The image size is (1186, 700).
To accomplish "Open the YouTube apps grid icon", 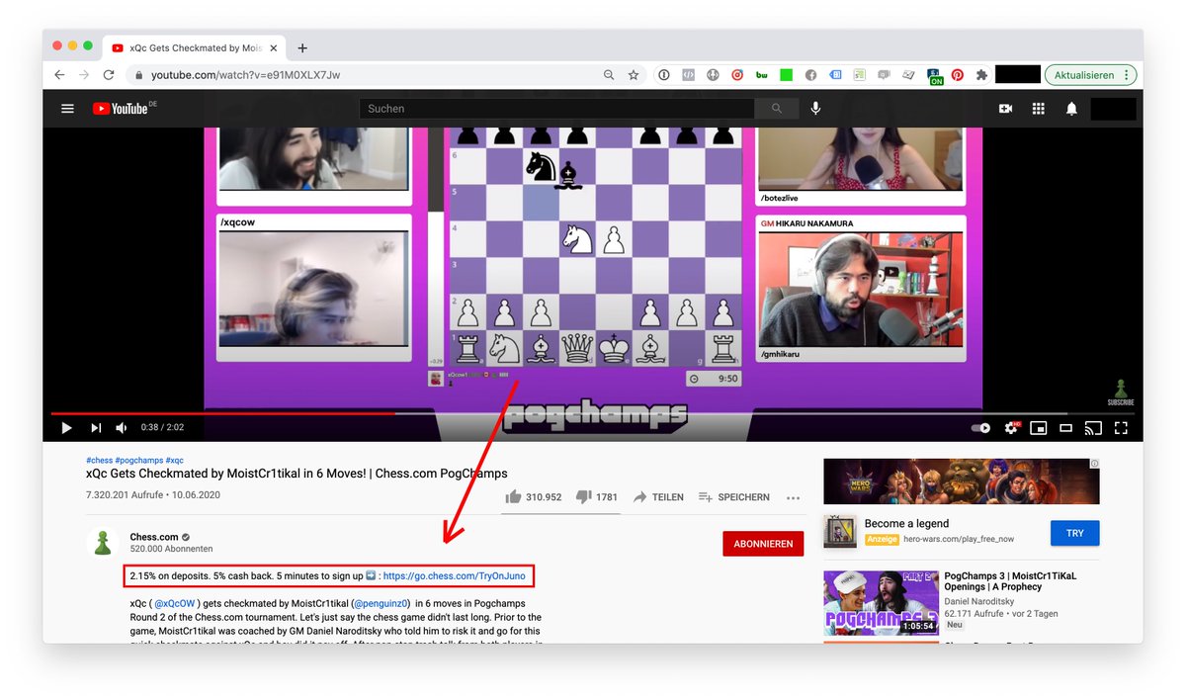I will point(1039,109).
